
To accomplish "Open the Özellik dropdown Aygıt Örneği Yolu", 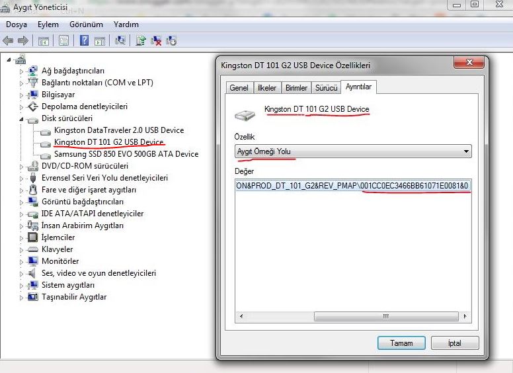I will click(353, 151).
